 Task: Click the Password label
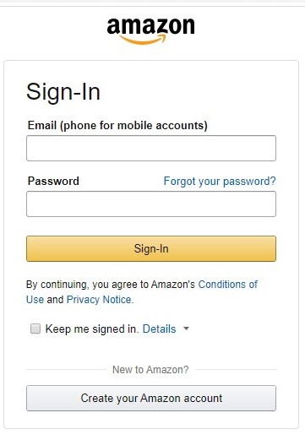tap(53, 181)
